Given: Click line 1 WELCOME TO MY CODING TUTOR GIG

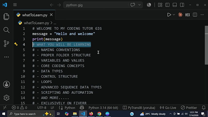Looking at the screenshot, I should [x=67, y=28].
